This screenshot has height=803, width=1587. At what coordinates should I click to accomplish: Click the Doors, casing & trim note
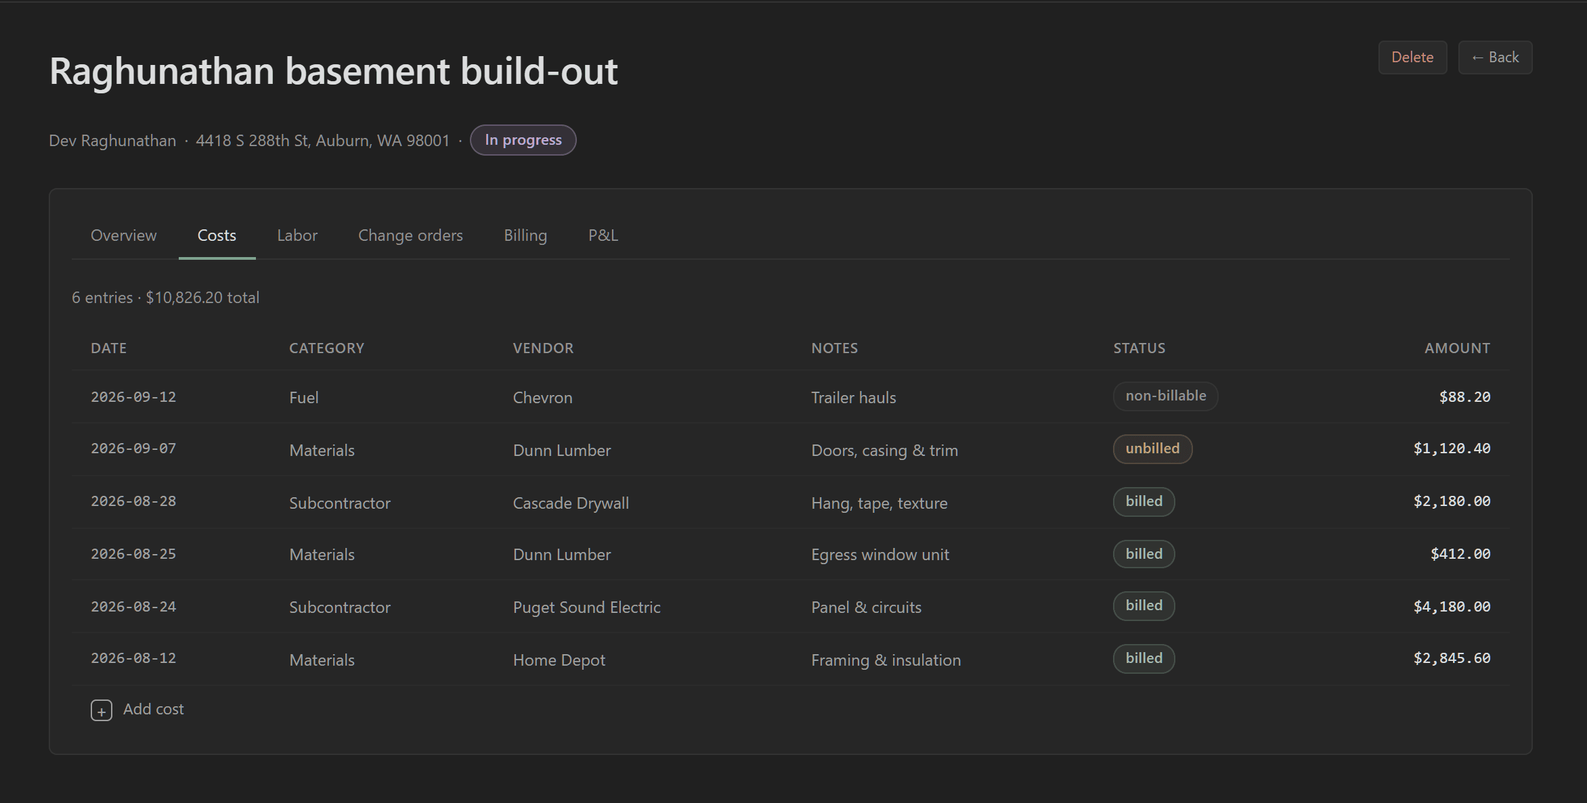pos(884,451)
